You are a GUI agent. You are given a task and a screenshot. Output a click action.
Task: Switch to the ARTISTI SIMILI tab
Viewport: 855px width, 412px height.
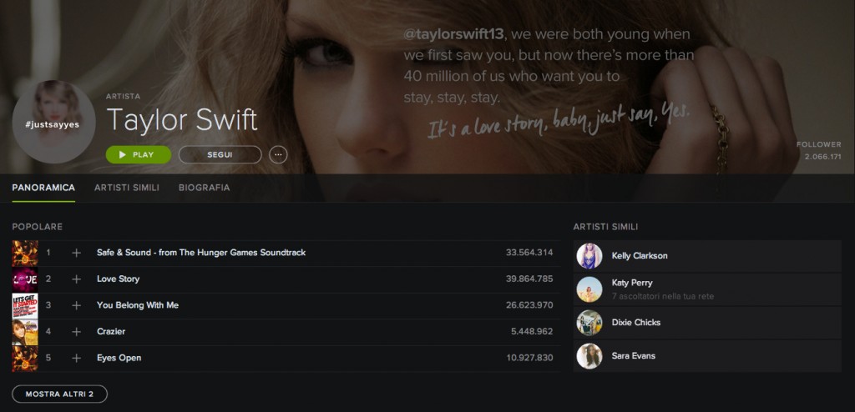click(x=127, y=188)
